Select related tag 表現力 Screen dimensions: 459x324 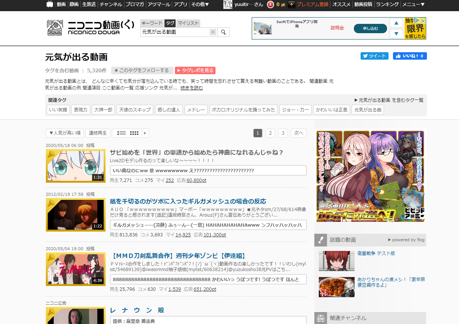click(81, 110)
